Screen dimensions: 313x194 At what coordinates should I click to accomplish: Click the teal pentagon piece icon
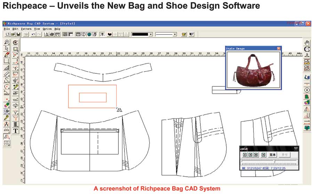[89, 34]
